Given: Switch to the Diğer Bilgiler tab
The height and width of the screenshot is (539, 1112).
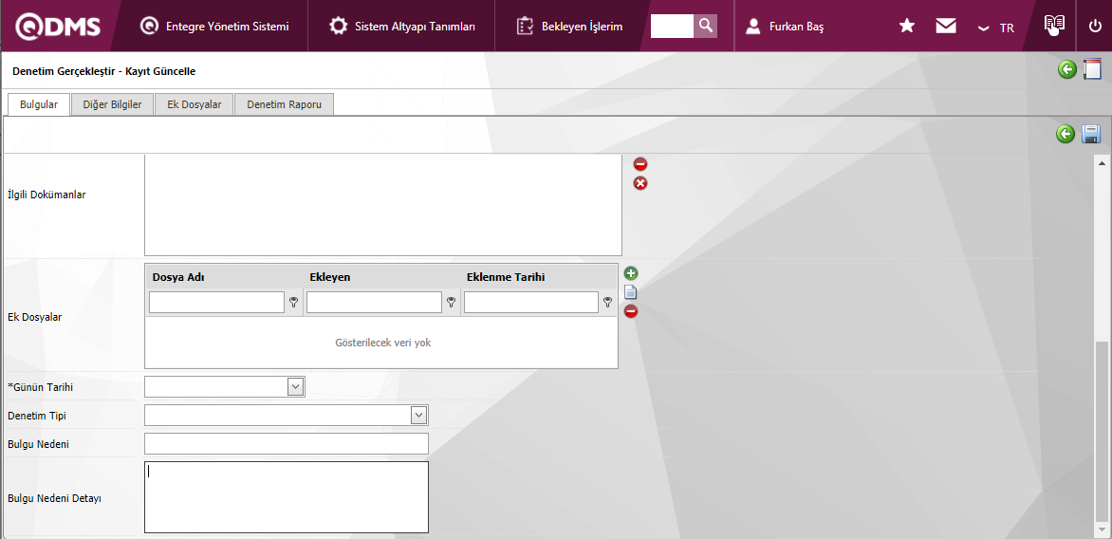Looking at the screenshot, I should [x=112, y=104].
